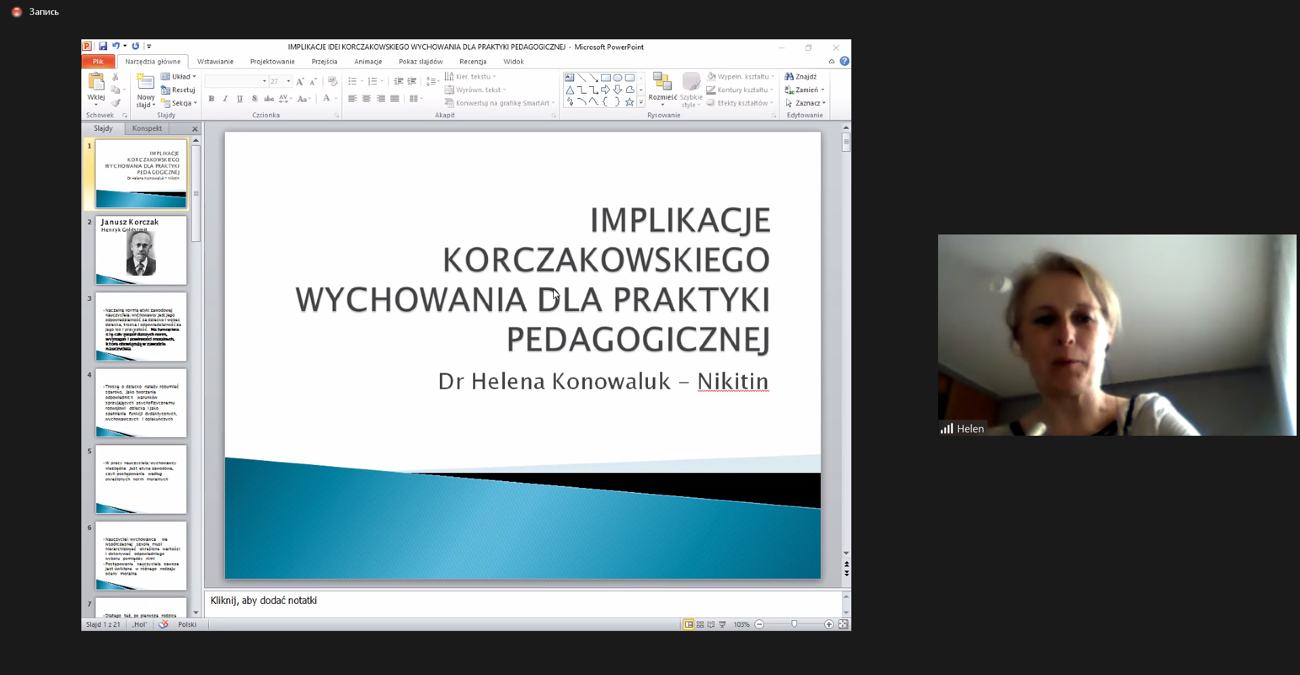Open the Wstawianie ribbon tab
This screenshot has width=1300, height=675.
coord(215,62)
